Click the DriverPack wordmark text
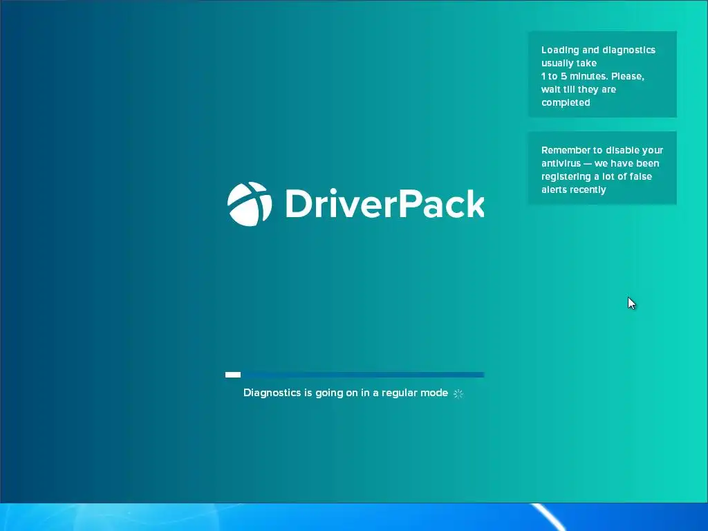 click(384, 204)
